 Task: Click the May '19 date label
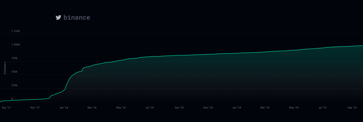[x=294, y=108]
